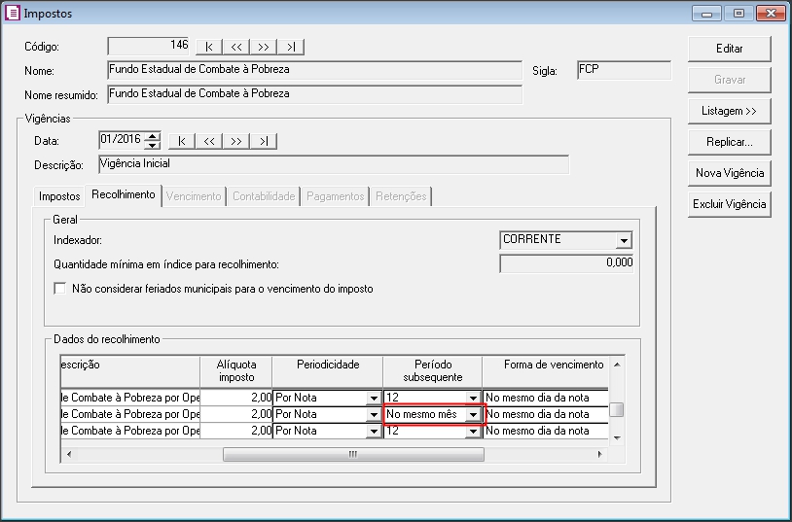Go to next record in Código navigation
The width and height of the screenshot is (792, 522).
(x=264, y=47)
